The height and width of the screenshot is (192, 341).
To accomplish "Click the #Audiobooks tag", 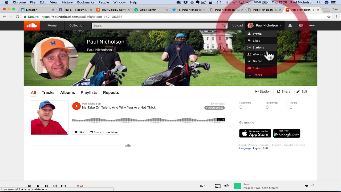I will [x=214, y=108].
